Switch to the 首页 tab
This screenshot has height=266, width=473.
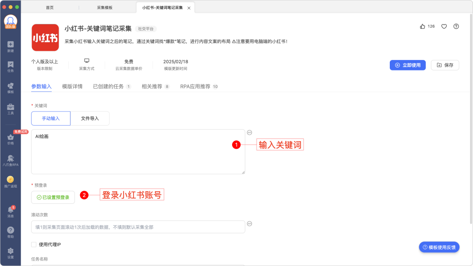(50, 8)
